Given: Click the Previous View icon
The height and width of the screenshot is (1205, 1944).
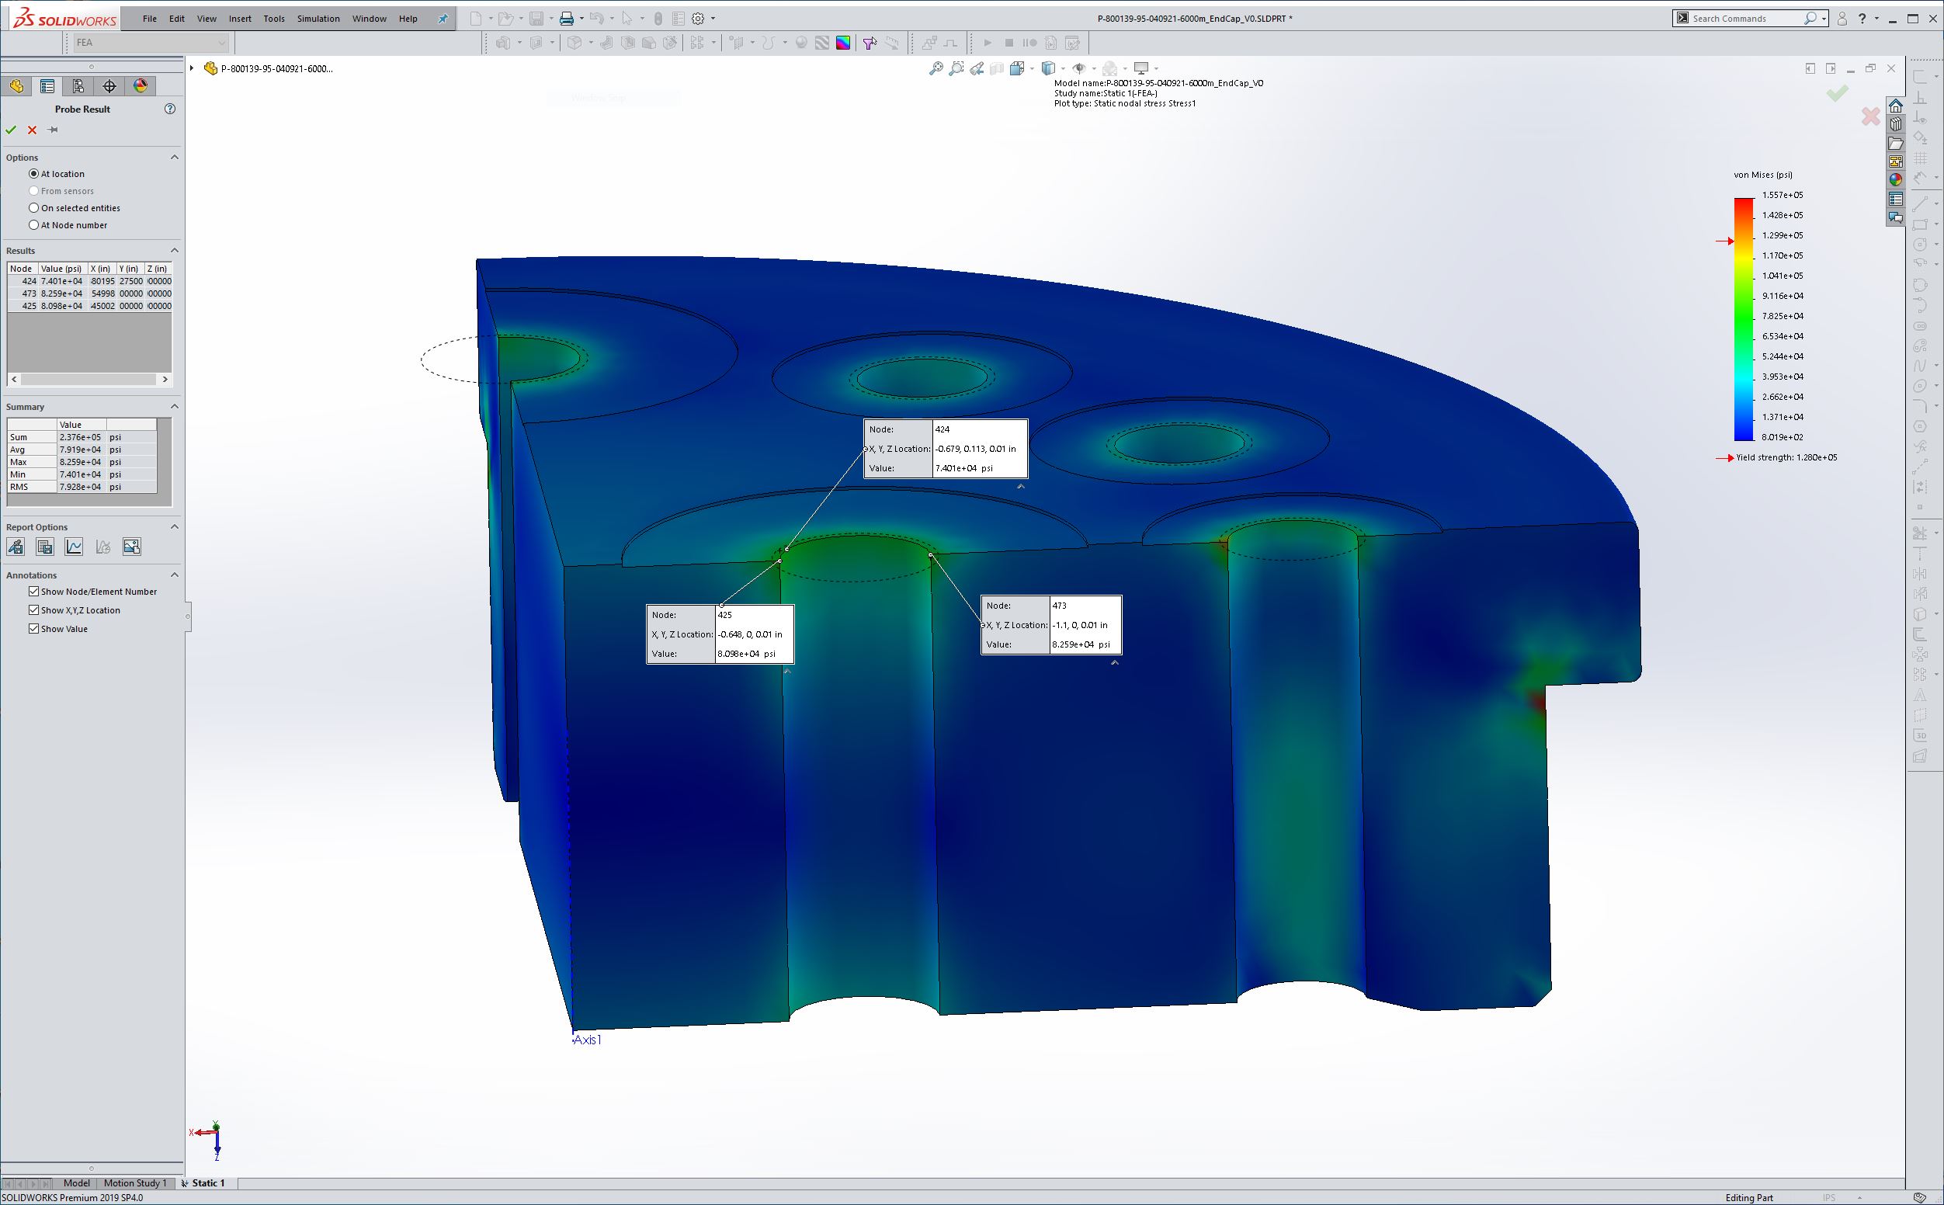Looking at the screenshot, I should coord(977,68).
